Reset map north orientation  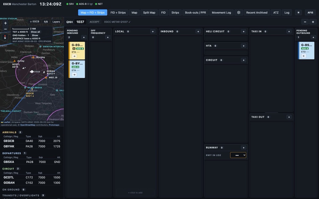click(5, 37)
